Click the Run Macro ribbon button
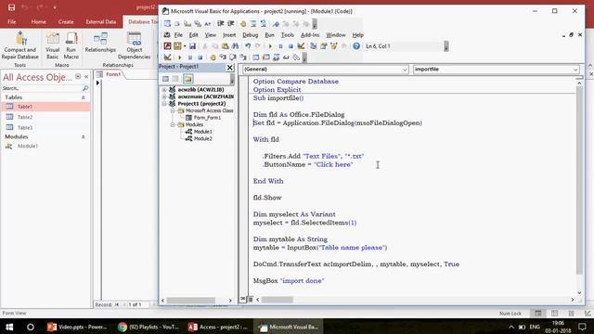Screen dimensions: 594x334 pos(71,45)
